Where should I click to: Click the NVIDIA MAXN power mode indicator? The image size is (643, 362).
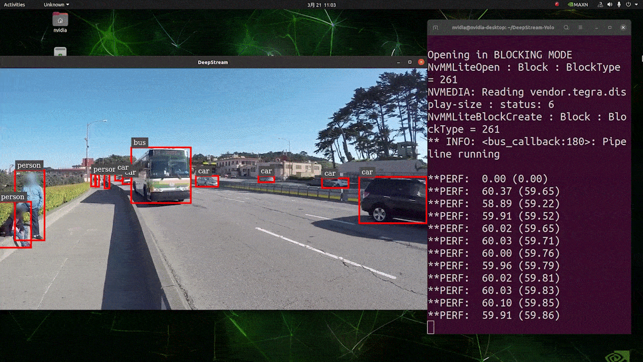577,5
